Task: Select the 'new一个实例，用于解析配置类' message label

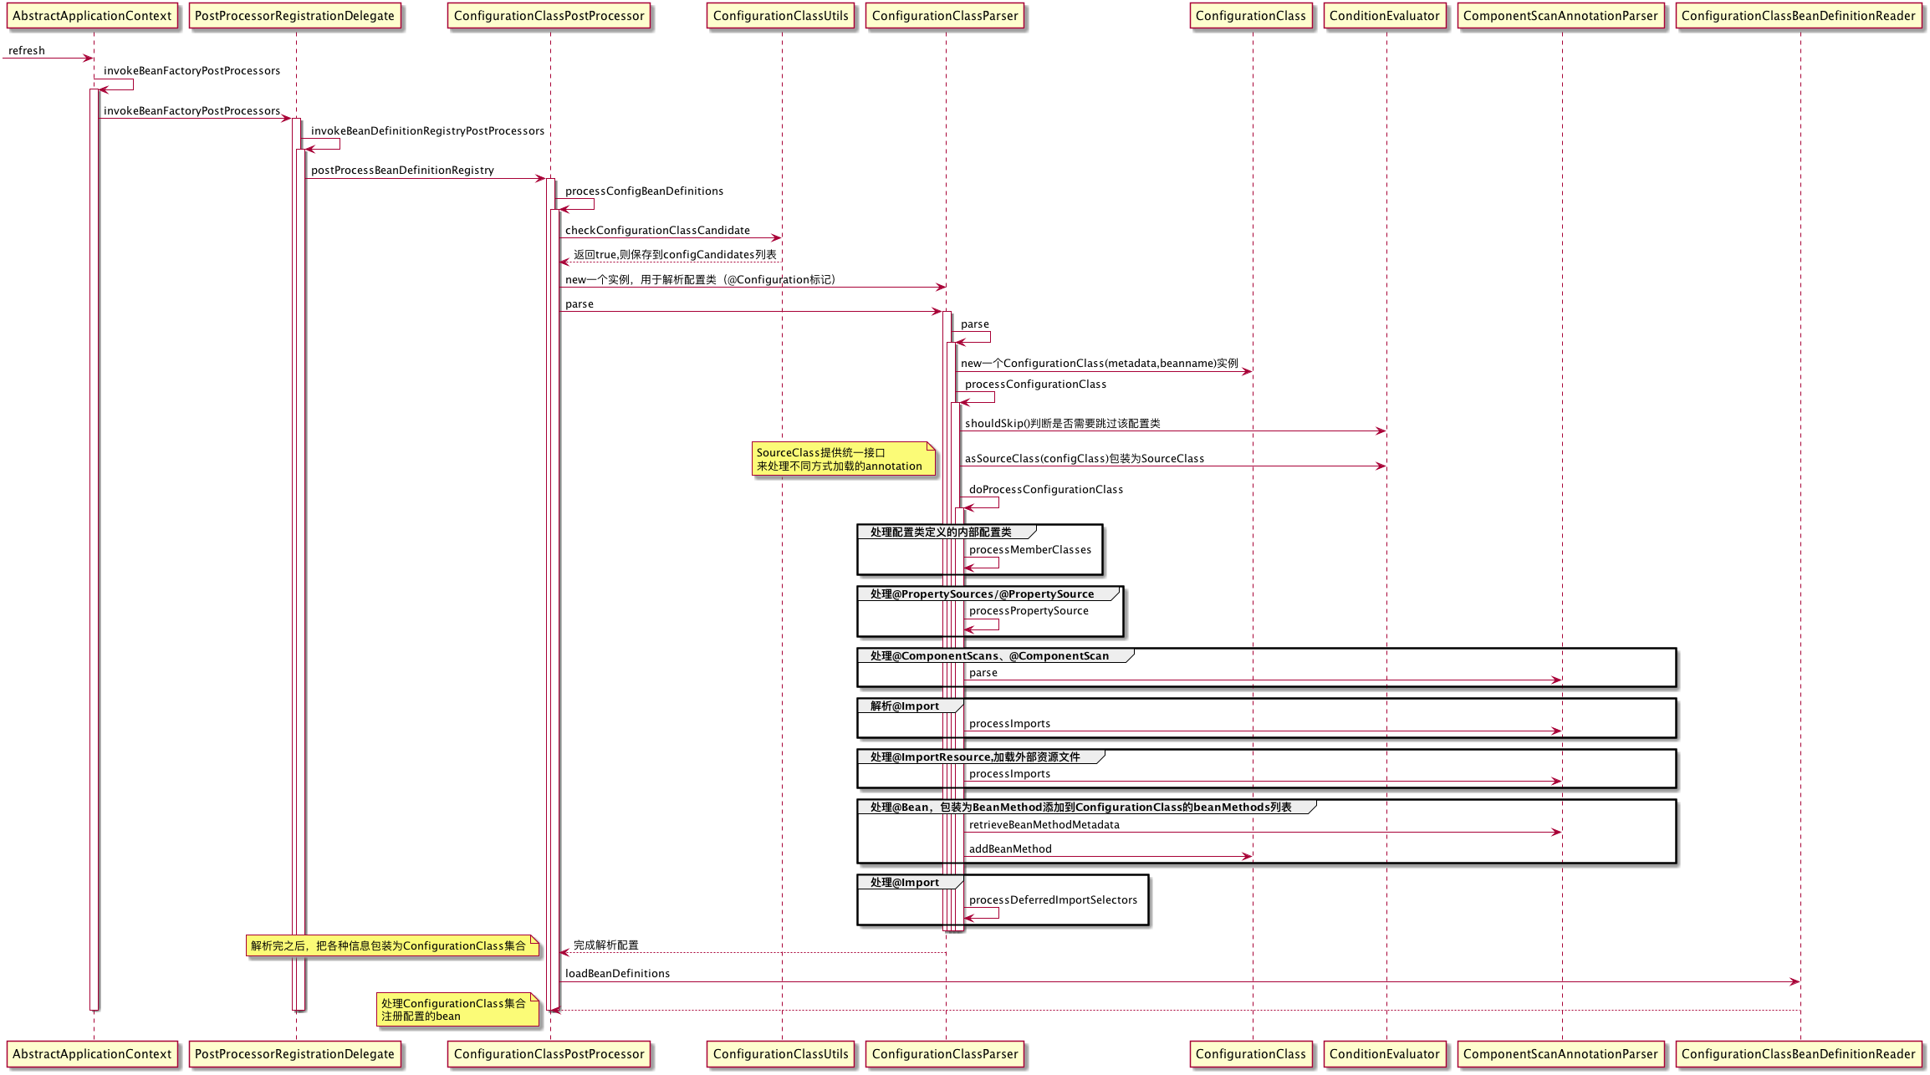Action: [x=700, y=280]
